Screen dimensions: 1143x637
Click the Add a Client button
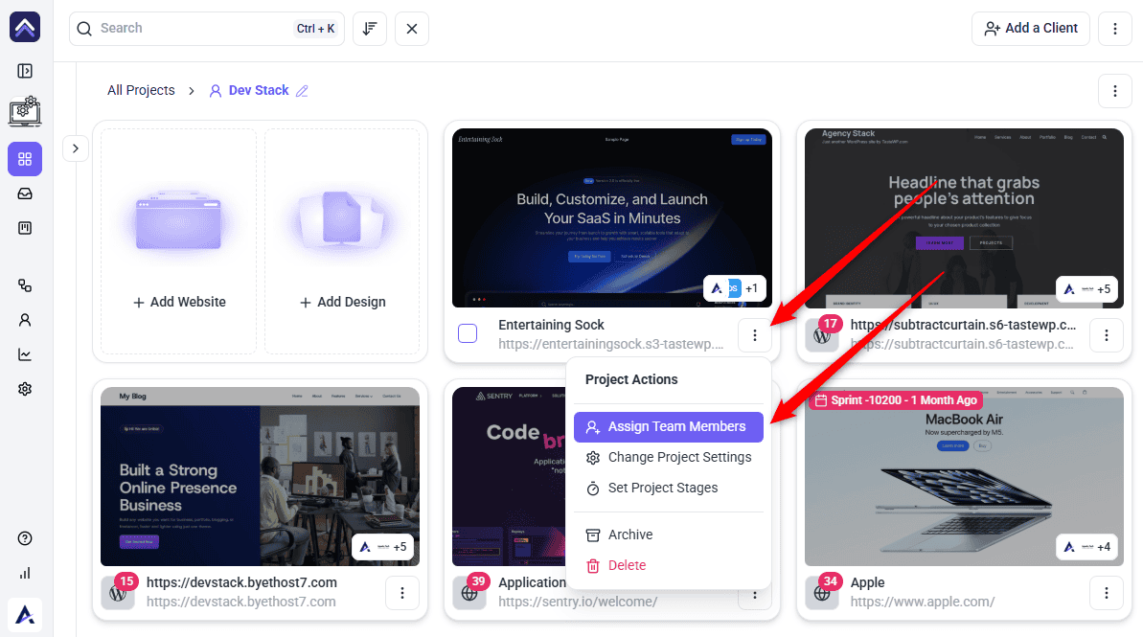(1030, 29)
